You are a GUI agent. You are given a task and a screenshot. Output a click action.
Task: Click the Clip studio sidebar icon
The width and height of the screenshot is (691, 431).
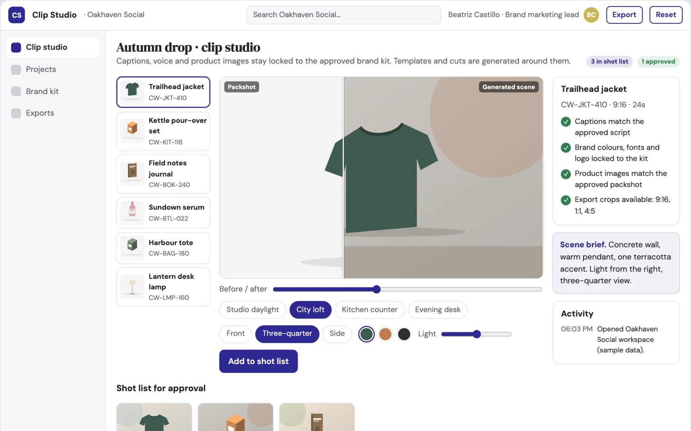point(16,47)
